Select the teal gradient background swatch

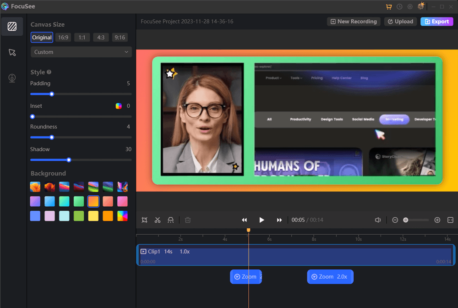click(x=64, y=201)
